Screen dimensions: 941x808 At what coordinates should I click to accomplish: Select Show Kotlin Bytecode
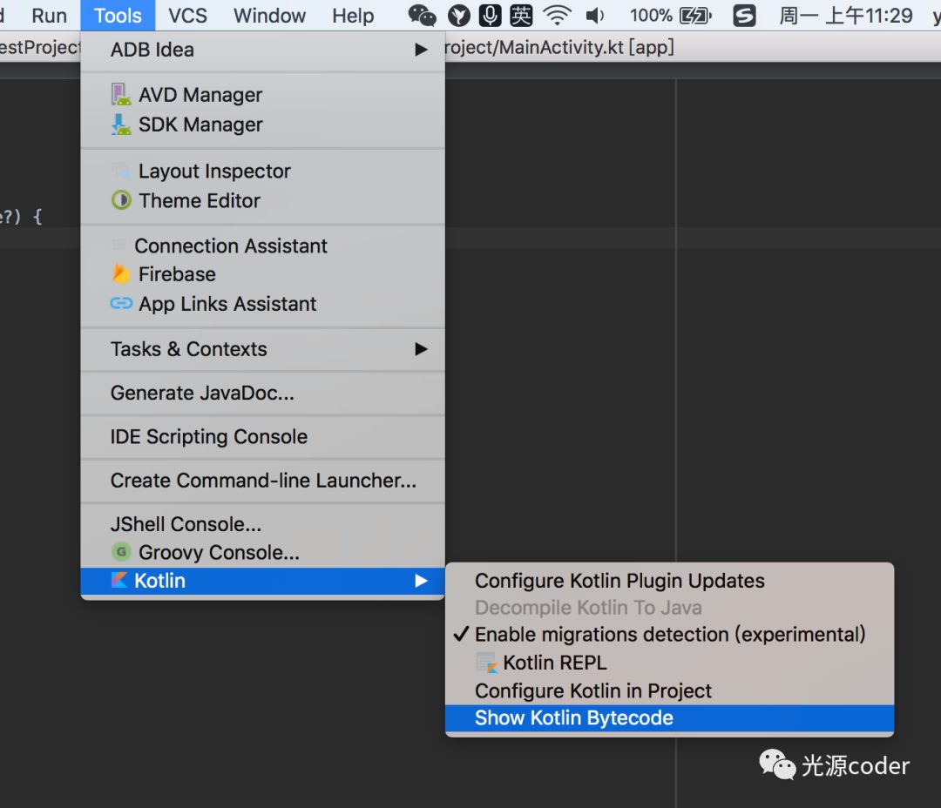point(670,718)
